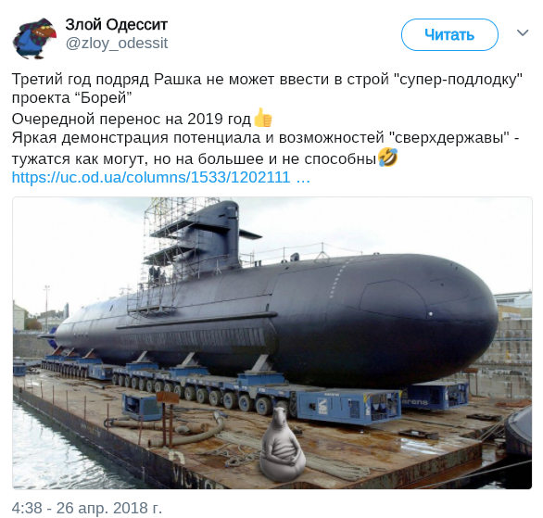Follow the uc.od.ua/columns link

click(x=161, y=178)
